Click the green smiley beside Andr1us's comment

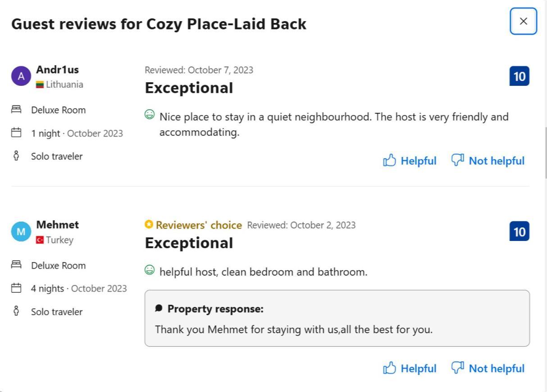[150, 115]
